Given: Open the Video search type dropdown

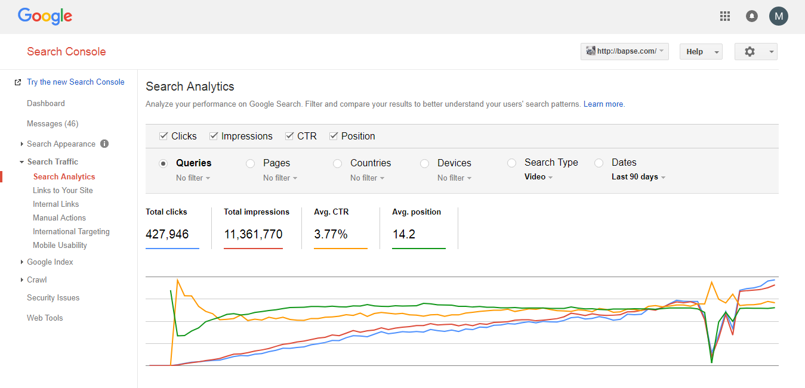Looking at the screenshot, I should (538, 177).
